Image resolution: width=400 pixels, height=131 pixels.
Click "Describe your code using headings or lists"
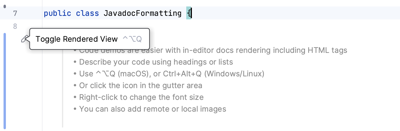[156, 62]
